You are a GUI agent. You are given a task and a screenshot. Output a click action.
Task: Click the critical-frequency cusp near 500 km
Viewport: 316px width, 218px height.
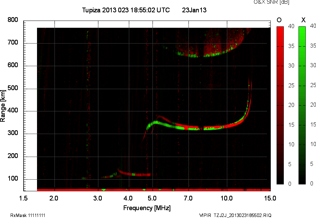[250, 91]
